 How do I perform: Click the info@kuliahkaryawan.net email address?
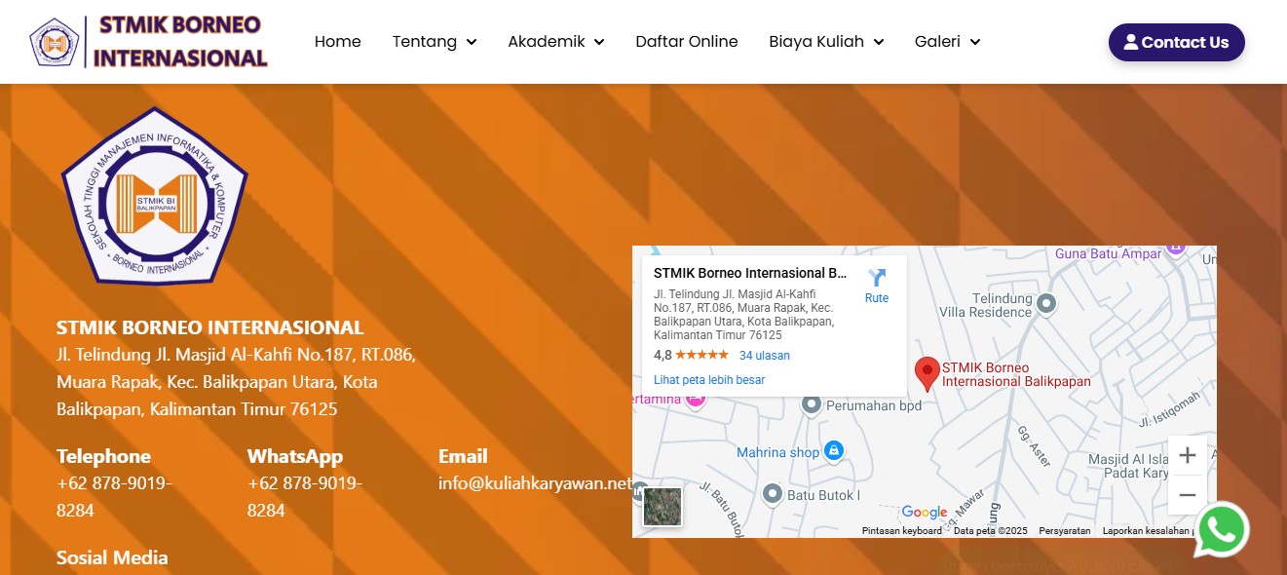click(536, 483)
